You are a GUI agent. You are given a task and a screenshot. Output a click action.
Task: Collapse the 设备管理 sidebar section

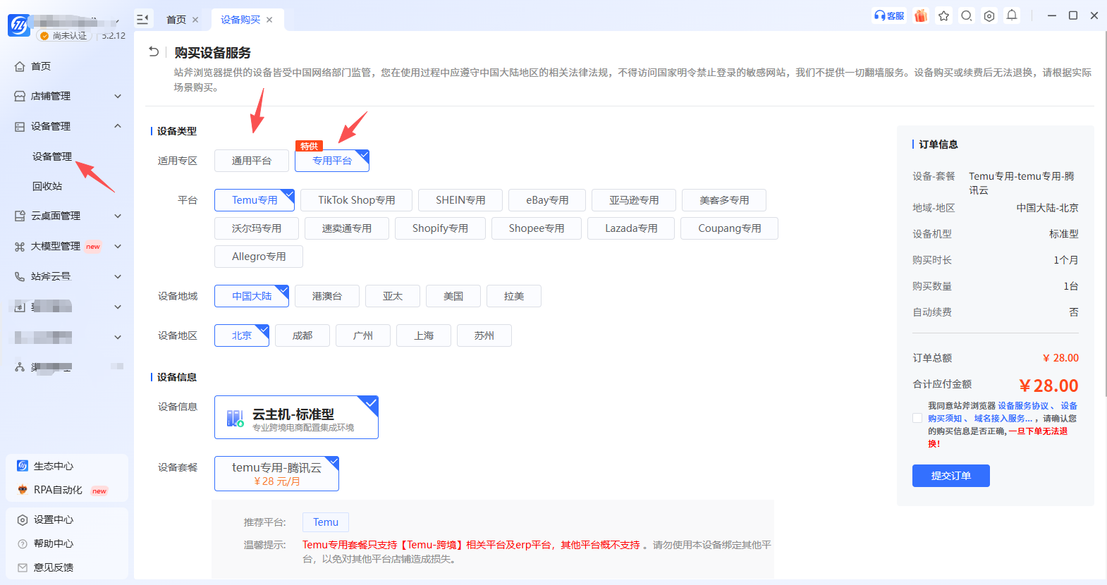pos(68,126)
